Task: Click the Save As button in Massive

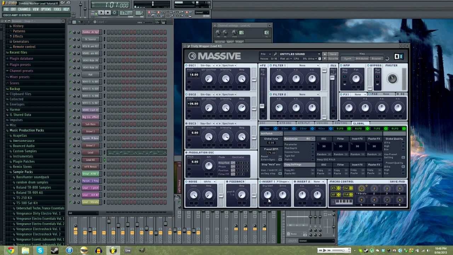Action: 333,58
